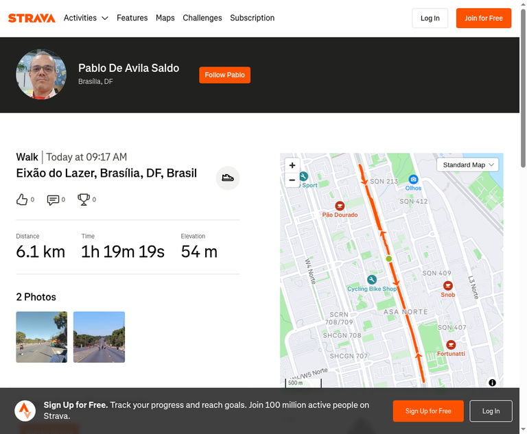
Task: Click the '2 Photos' heading
Action: coord(36,297)
